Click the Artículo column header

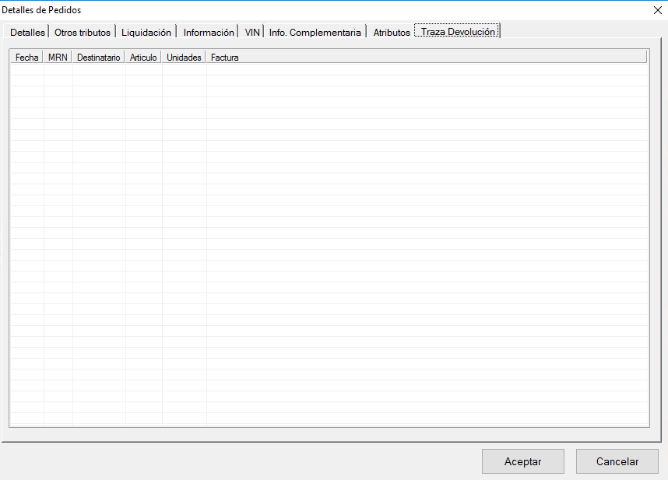click(x=143, y=58)
